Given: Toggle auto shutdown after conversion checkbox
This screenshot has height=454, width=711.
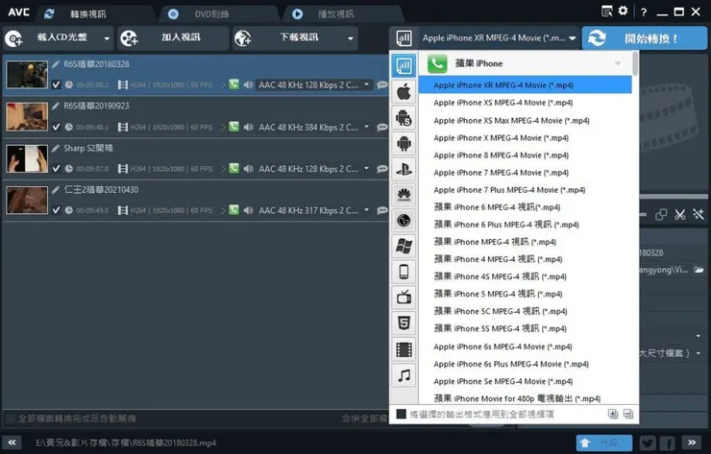Looking at the screenshot, I should (9, 418).
